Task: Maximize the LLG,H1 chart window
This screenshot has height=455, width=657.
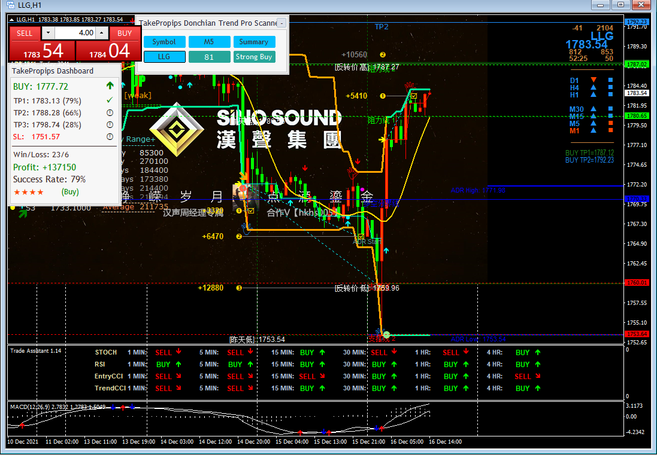Action: (621, 5)
